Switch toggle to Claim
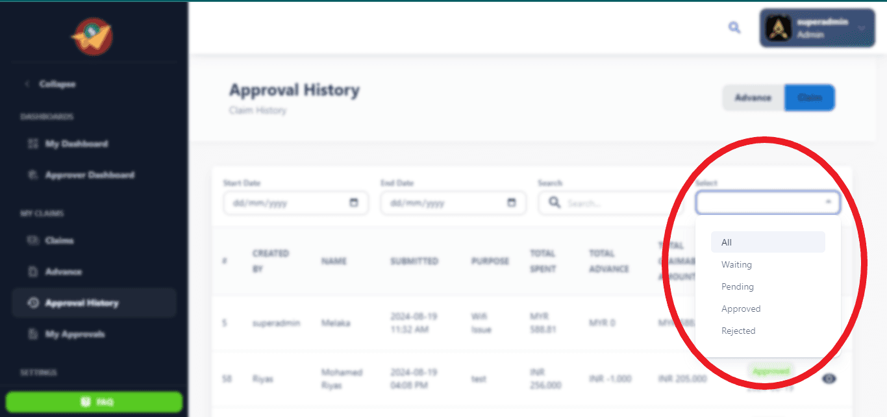The image size is (887, 417). [x=809, y=97]
